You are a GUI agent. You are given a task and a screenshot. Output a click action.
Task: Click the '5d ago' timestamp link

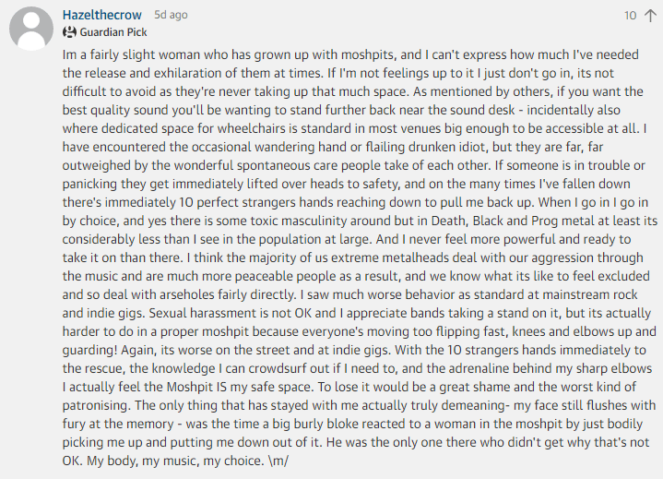point(172,16)
